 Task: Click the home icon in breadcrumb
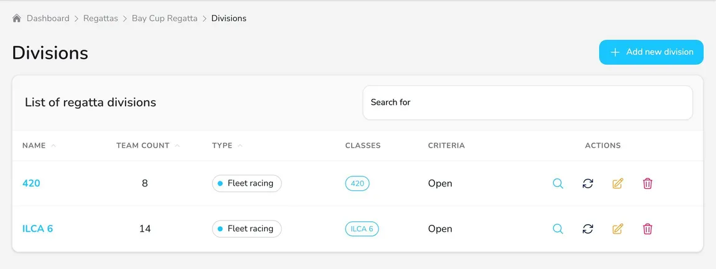point(17,19)
